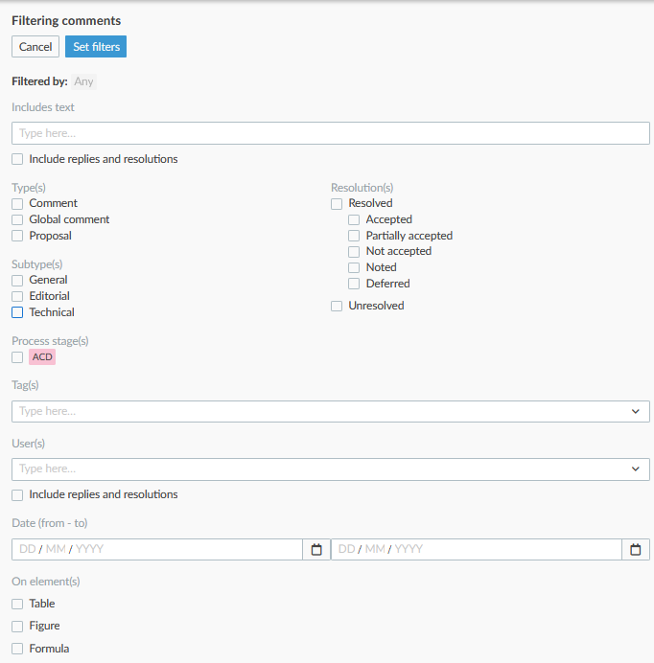This screenshot has width=654, height=663.
Task: Focus the Includes text input field
Action: (331, 133)
